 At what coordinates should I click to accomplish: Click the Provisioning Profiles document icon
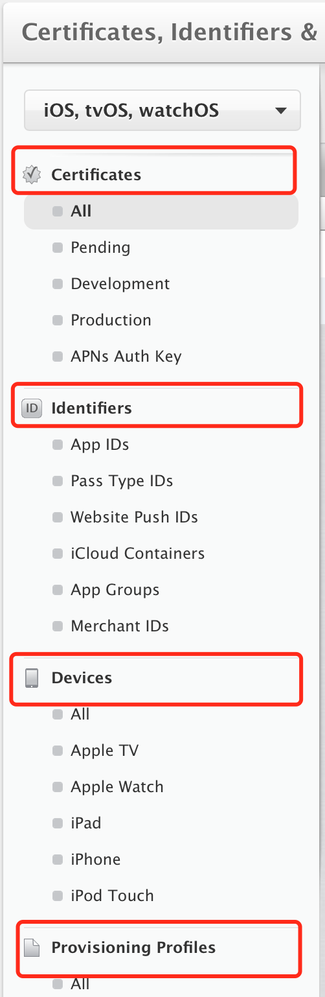[32, 948]
